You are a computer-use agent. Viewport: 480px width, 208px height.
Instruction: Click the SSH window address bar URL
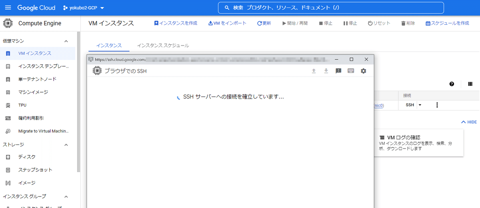(213, 59)
